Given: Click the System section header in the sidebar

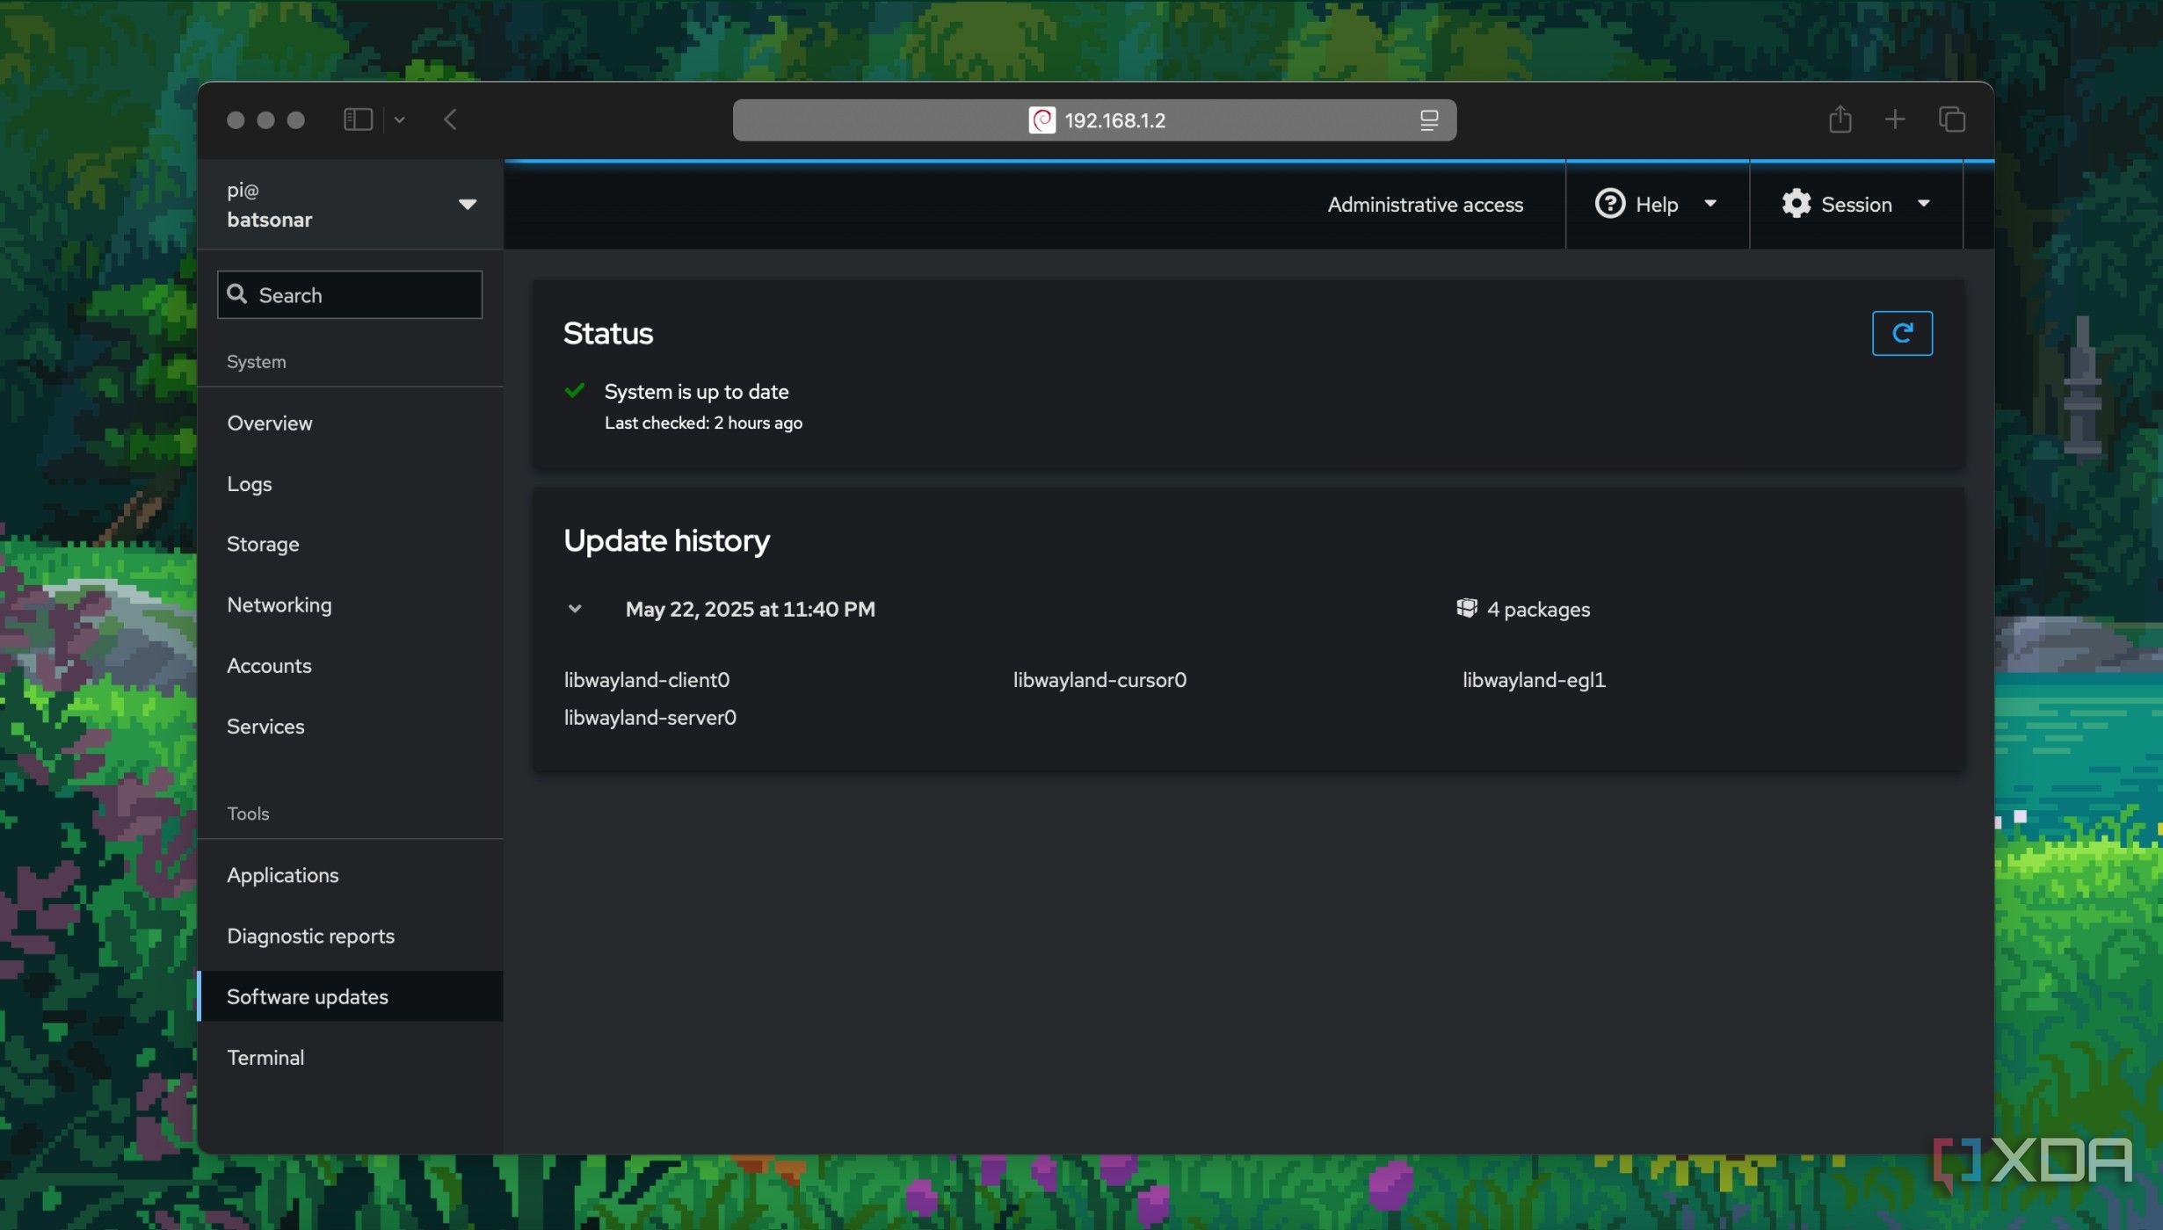Looking at the screenshot, I should pyautogui.click(x=257, y=362).
